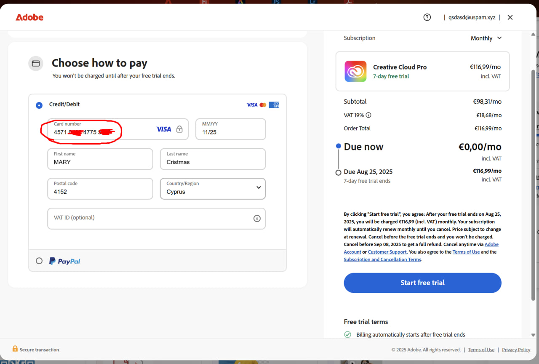539x364 pixels.
Task: Click the scrollbar down arrow at the bottom right
Action: click(534, 335)
